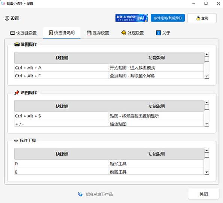Select the Ctrl + Alt + S cell
Viewport: 223px width, 203px height.
pos(62,116)
